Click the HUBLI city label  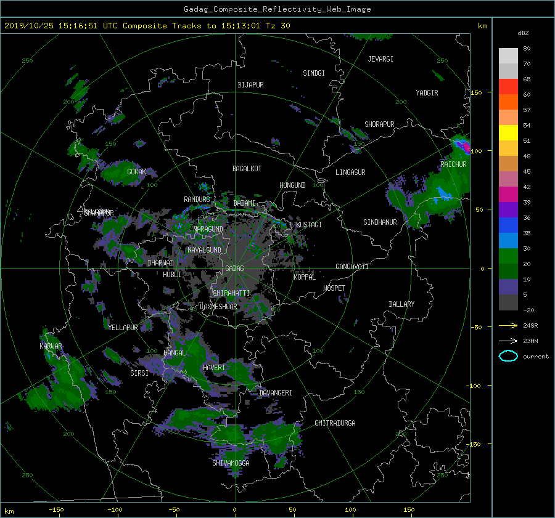coord(172,275)
